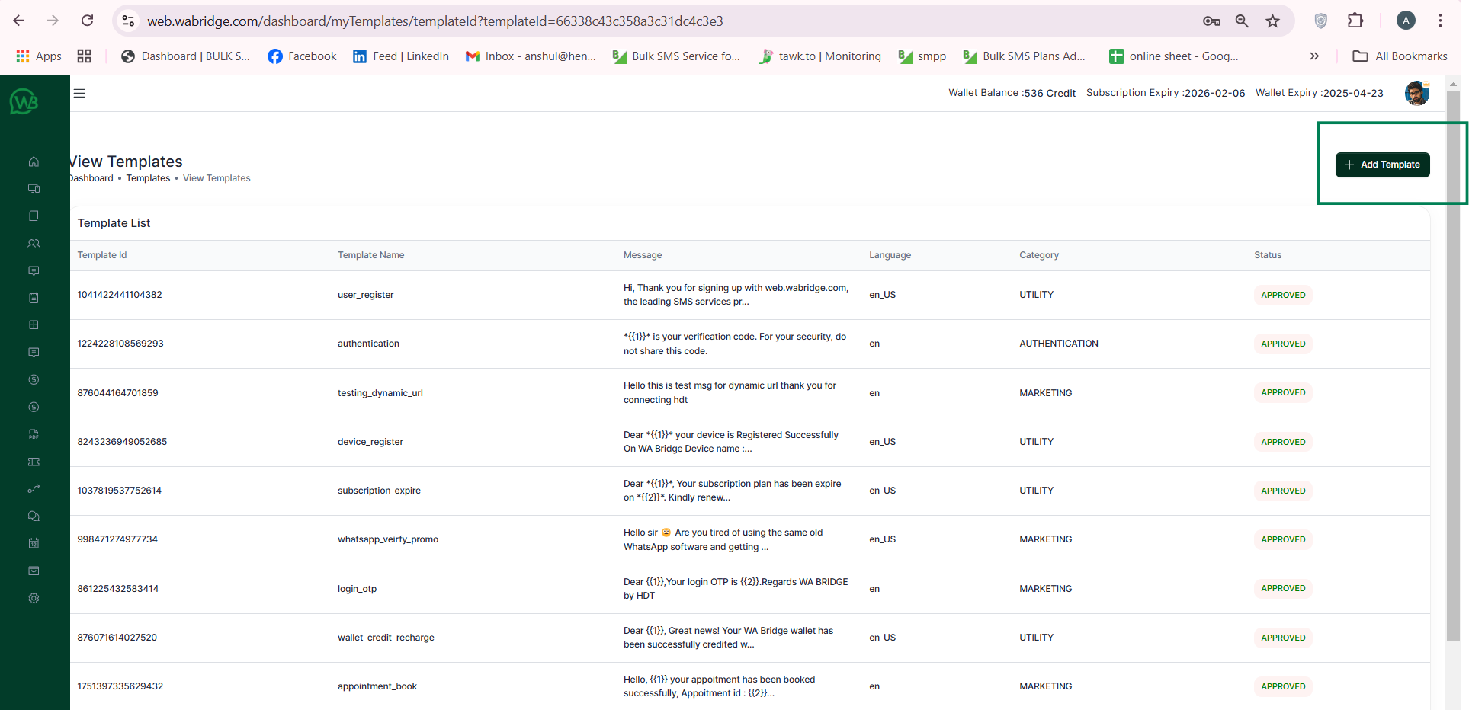The width and height of the screenshot is (1469, 710).
Task: Open the ticket icon in the sidebar
Action: (34, 462)
